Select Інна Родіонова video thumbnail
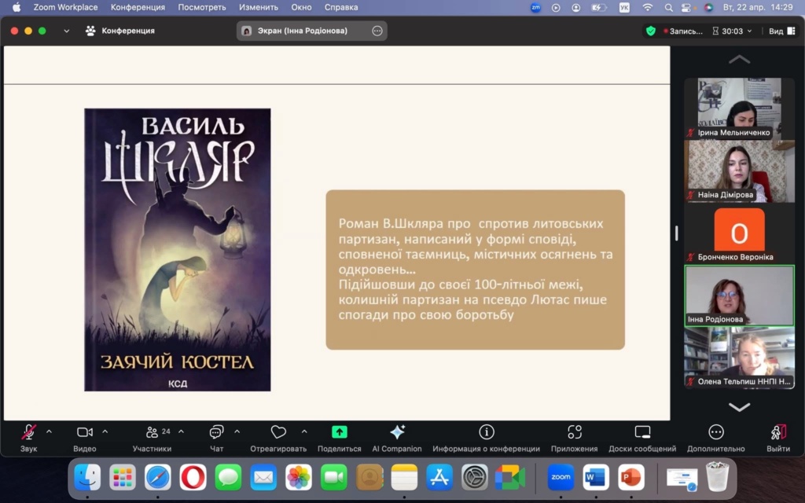The image size is (805, 503). point(739,296)
